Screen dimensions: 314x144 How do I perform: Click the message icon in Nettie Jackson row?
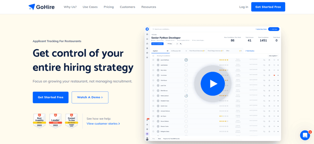click(x=264, y=95)
